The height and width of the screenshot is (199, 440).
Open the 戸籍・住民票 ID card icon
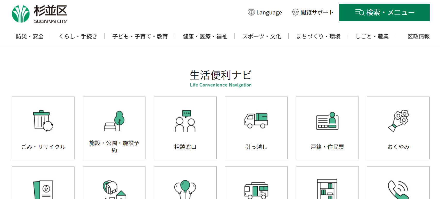click(327, 121)
